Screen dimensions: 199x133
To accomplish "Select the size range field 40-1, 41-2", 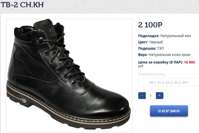I will pyautogui.click(x=169, y=82).
